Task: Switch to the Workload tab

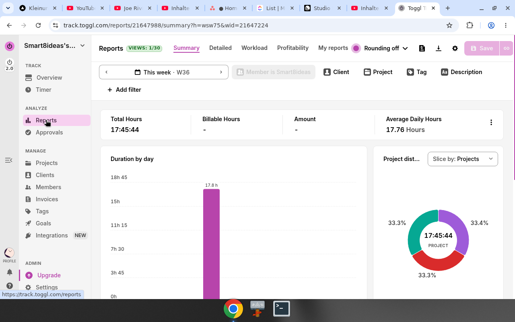Action: pos(254,48)
